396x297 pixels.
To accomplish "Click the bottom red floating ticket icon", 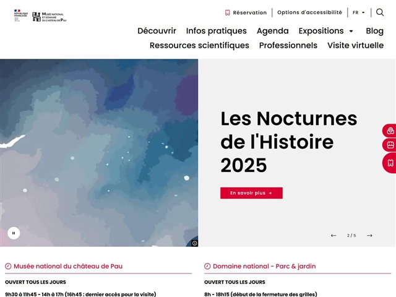I will coord(390,163).
